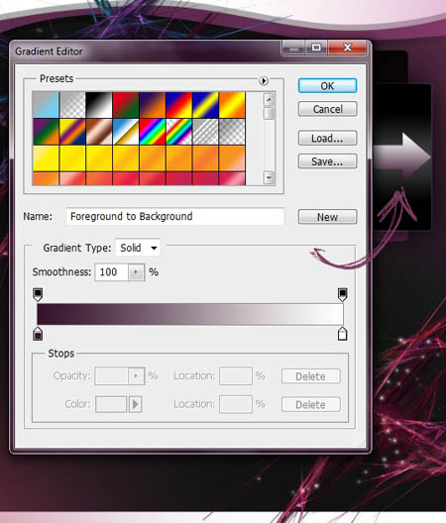The image size is (446, 523).
Task: Select the left opacity stop
Action: click(x=38, y=294)
